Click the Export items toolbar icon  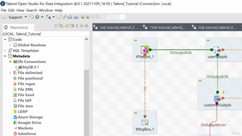click(70, 17)
